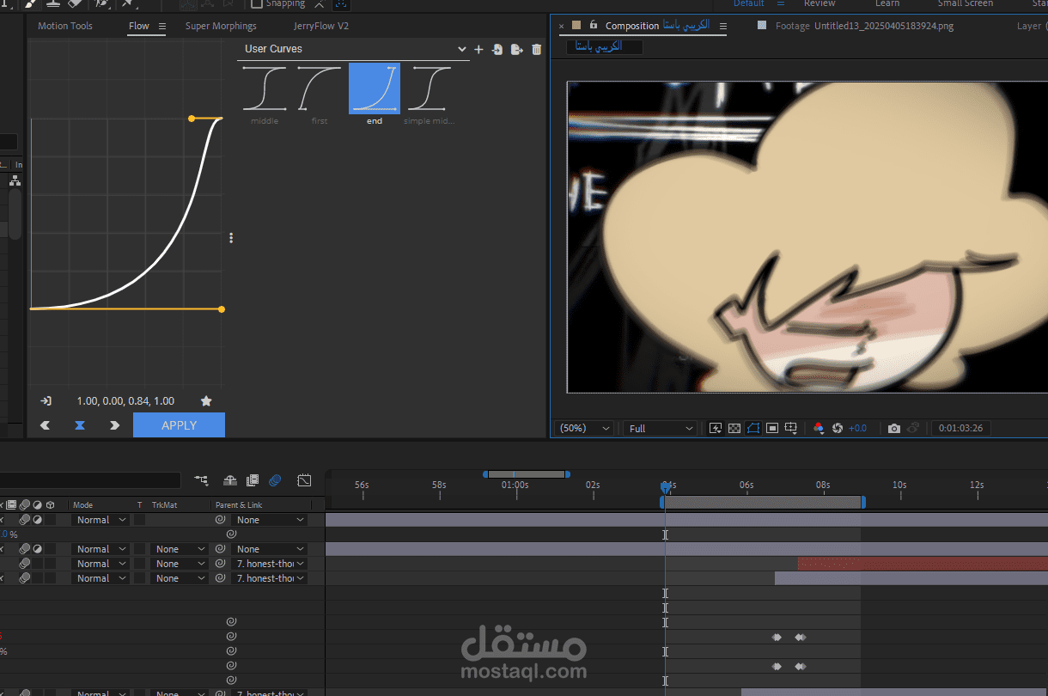
Task: Open the User Curves dropdown
Action: coord(354,50)
